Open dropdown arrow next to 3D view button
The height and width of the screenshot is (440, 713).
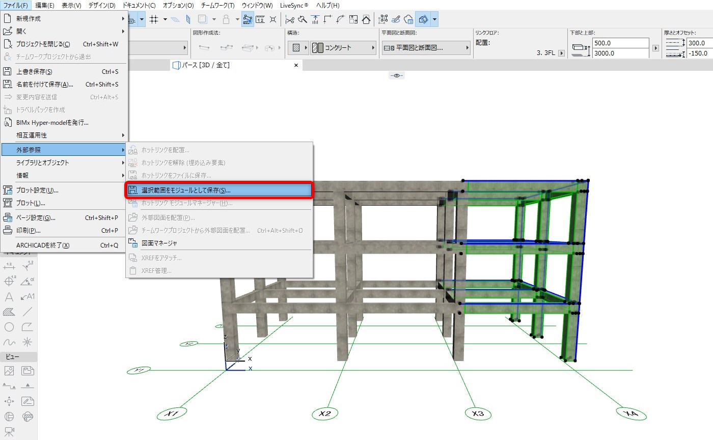click(x=434, y=19)
